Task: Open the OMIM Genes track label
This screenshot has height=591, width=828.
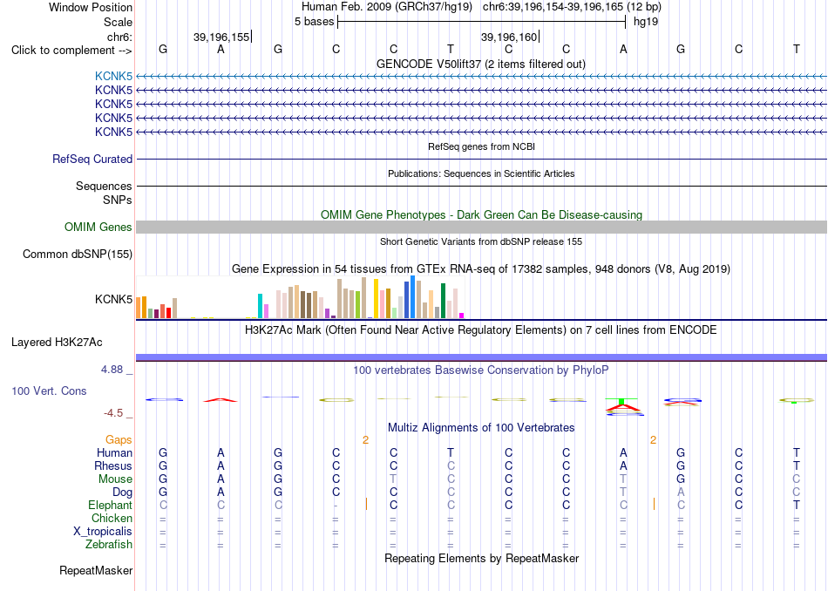Action: click(x=98, y=228)
